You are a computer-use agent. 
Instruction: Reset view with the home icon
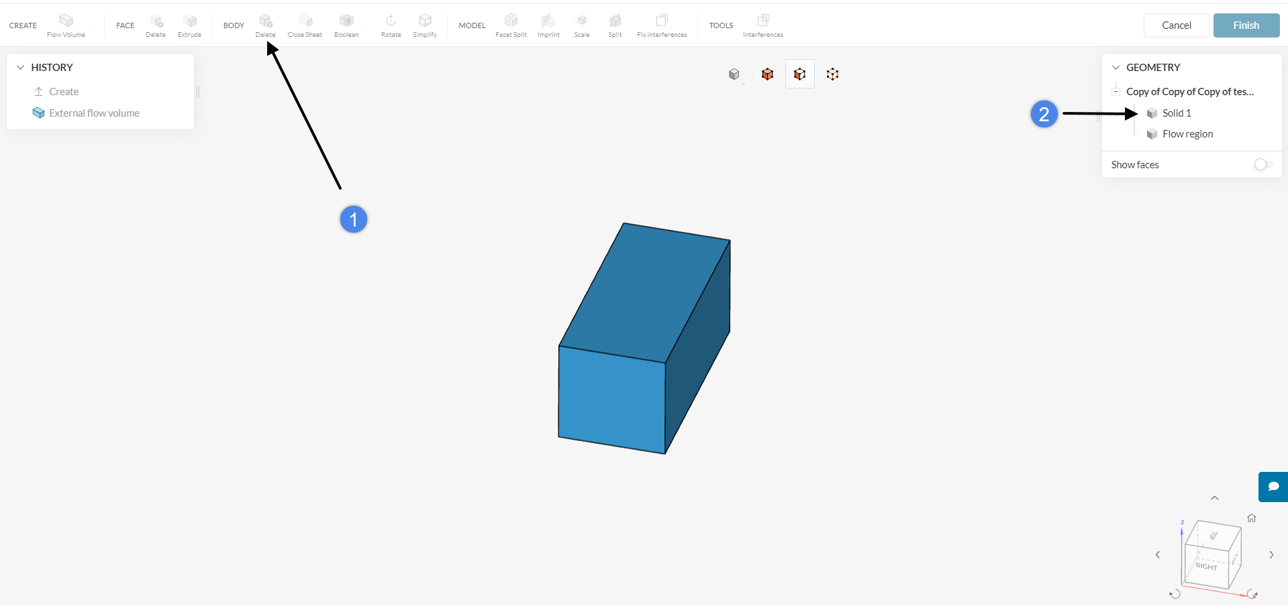pyautogui.click(x=1252, y=518)
